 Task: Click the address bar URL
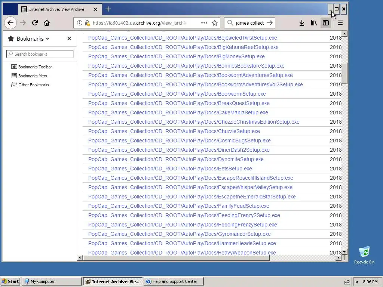[140, 23]
